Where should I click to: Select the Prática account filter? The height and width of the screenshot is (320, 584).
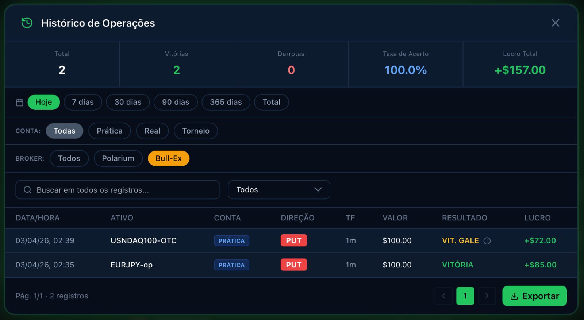click(109, 131)
